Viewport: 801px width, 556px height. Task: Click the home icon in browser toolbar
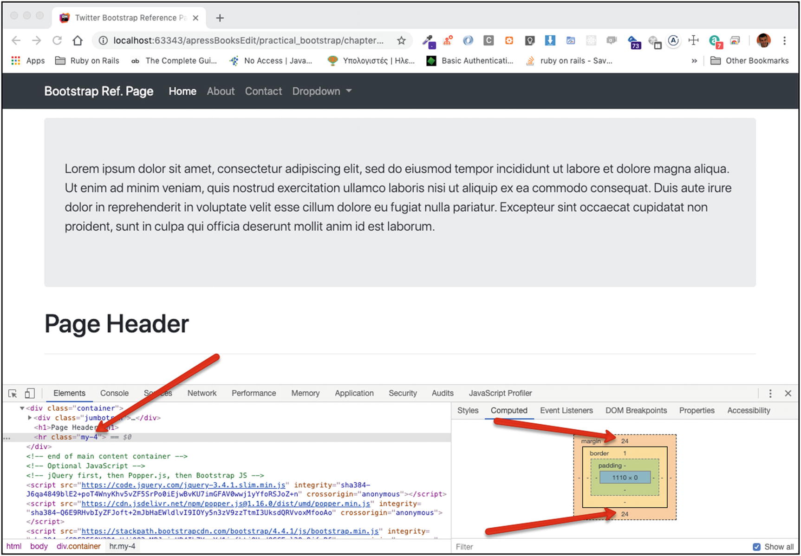pos(78,41)
